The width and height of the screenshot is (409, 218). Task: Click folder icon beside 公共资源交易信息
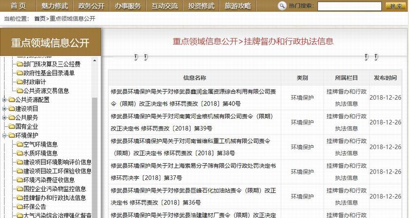pyautogui.click(x=20, y=91)
